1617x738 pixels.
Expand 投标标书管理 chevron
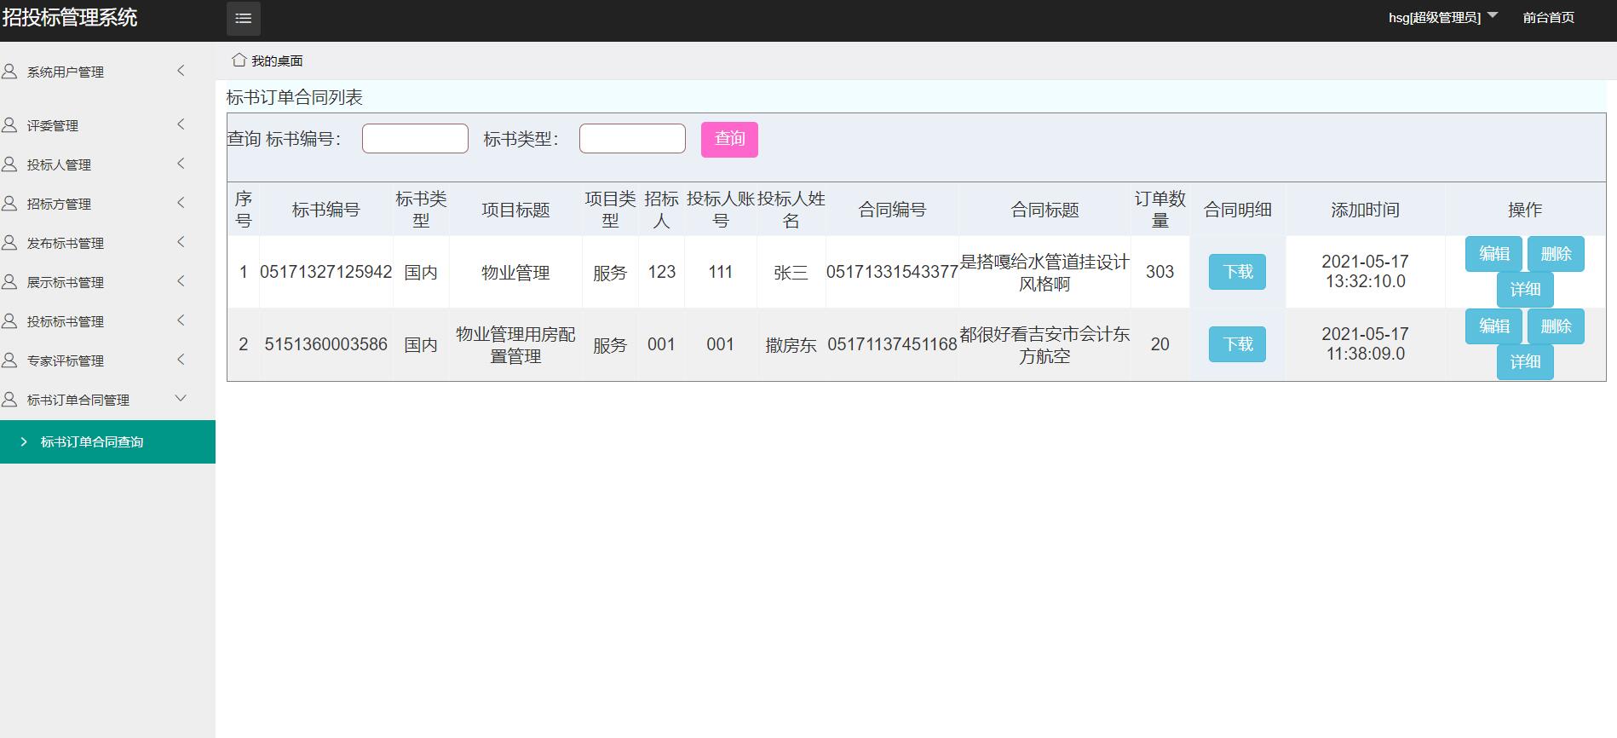pyautogui.click(x=181, y=320)
